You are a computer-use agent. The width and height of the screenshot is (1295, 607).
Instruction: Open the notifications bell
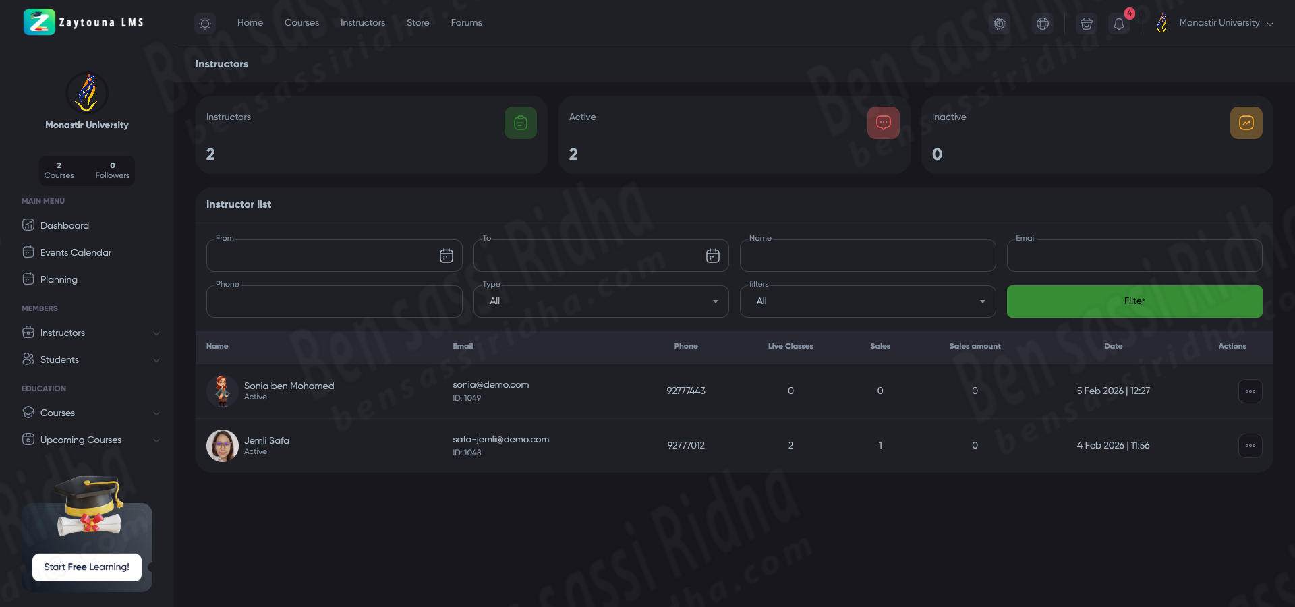pyautogui.click(x=1119, y=24)
